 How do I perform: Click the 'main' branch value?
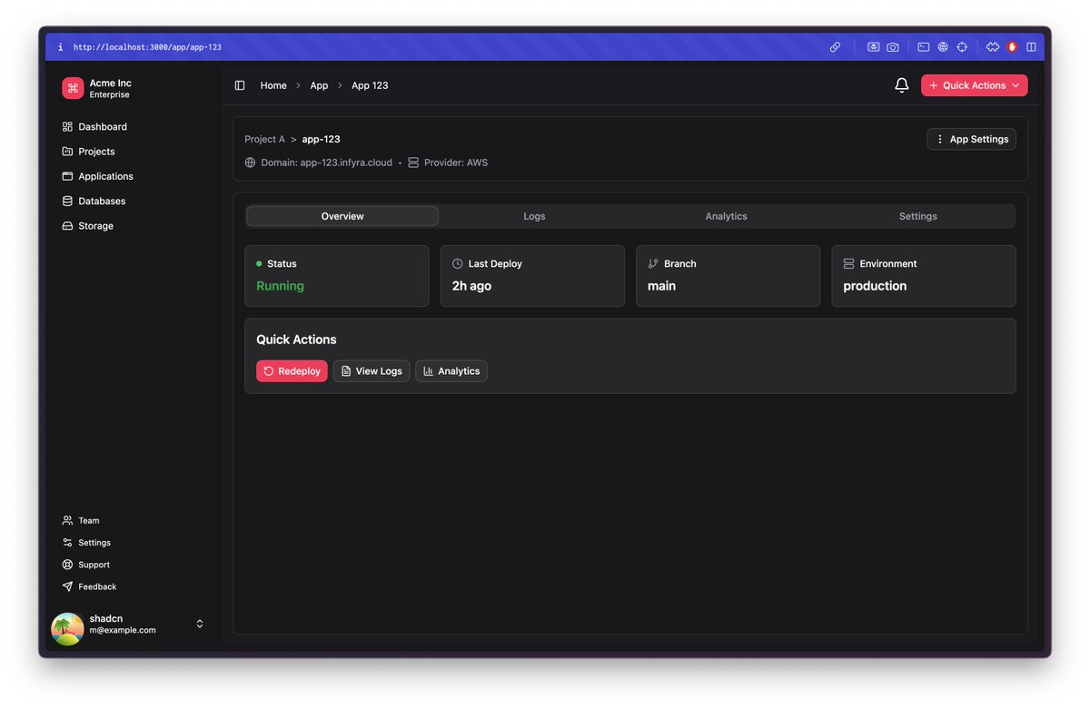click(661, 286)
